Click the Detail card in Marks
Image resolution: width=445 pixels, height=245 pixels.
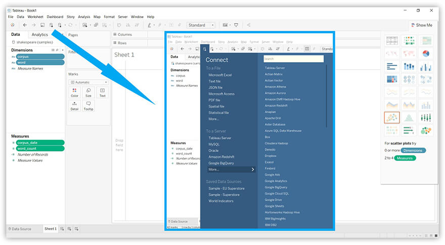[74, 106]
